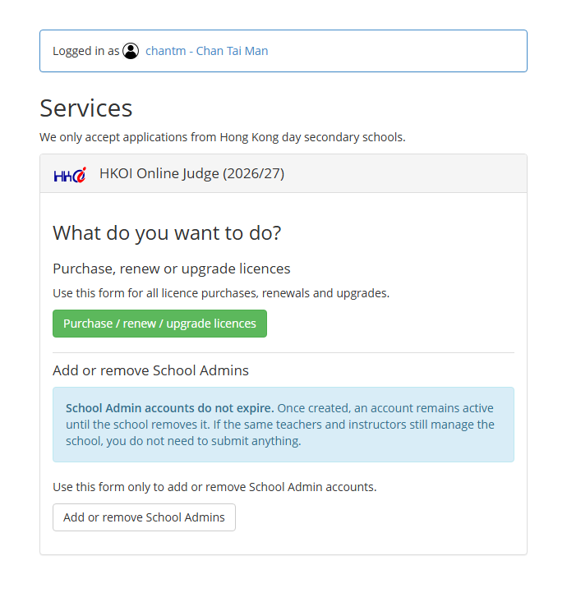Click the Services page heading
This screenshot has height=611, width=567.
coord(86,108)
